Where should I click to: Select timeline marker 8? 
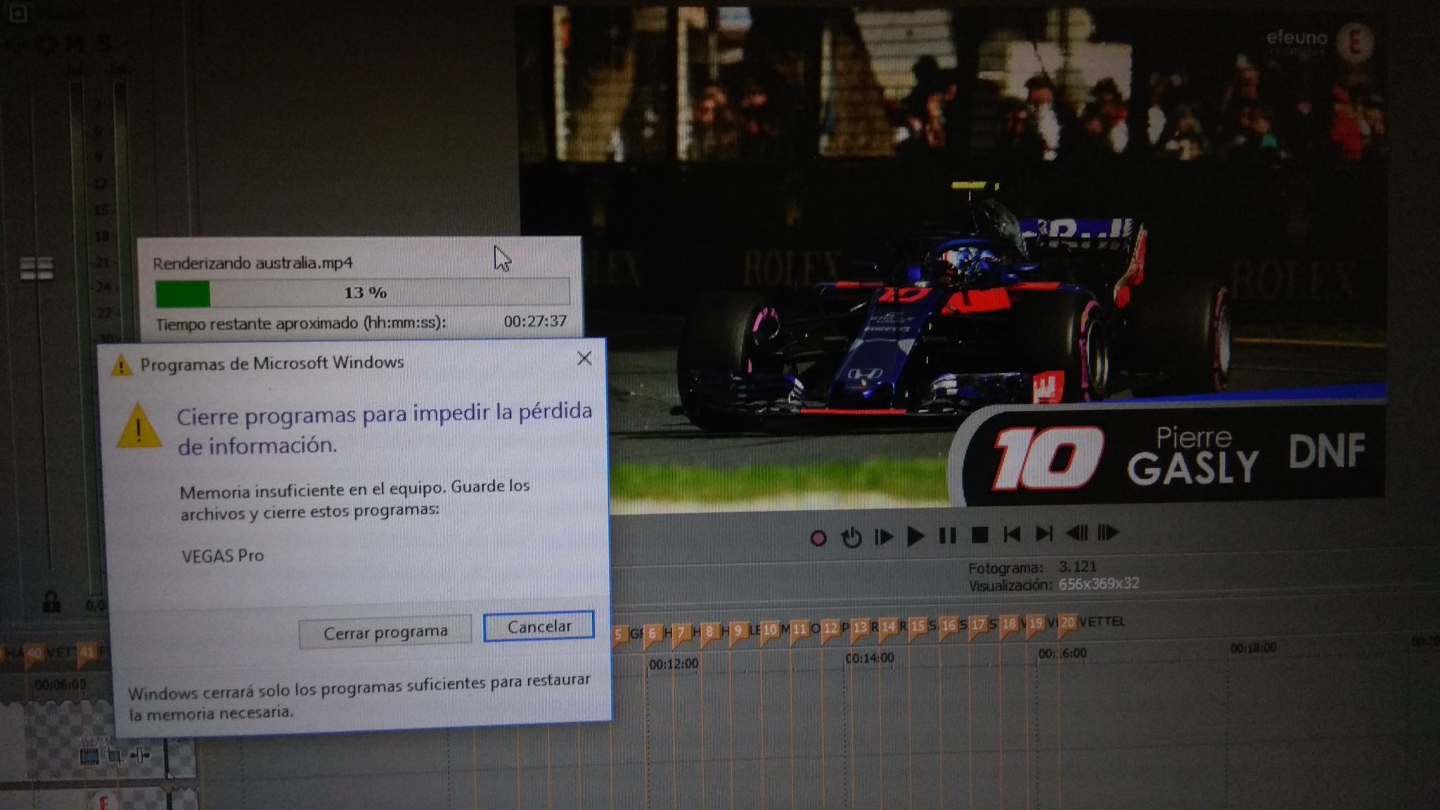710,631
